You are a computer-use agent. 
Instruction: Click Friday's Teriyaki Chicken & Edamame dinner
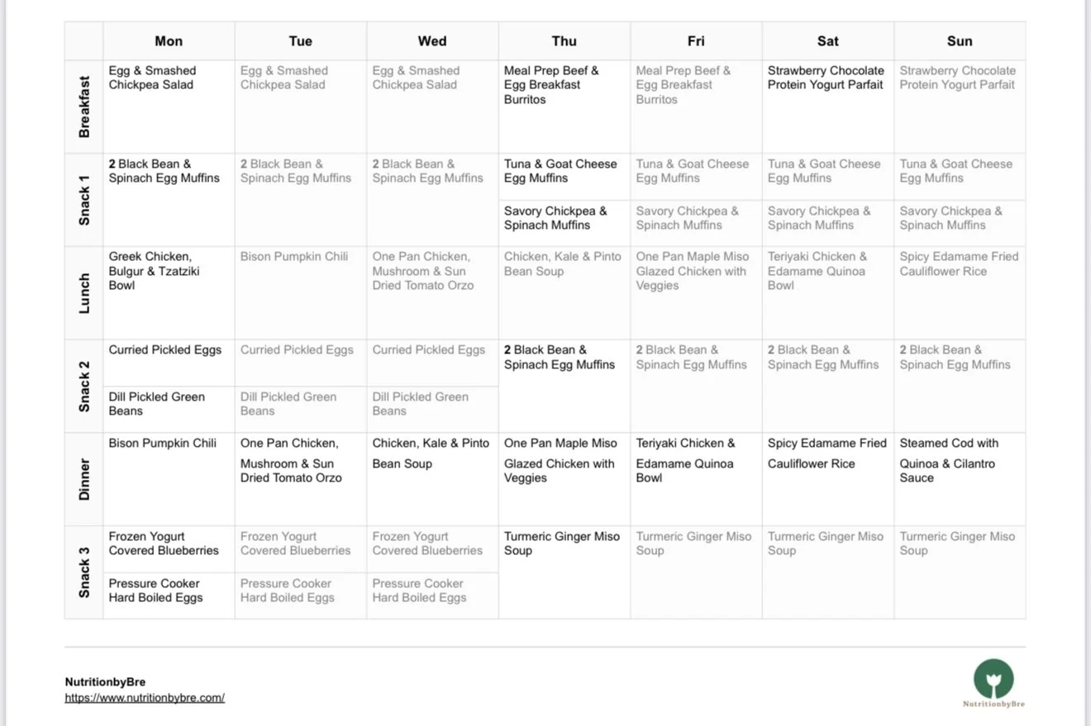[685, 460]
